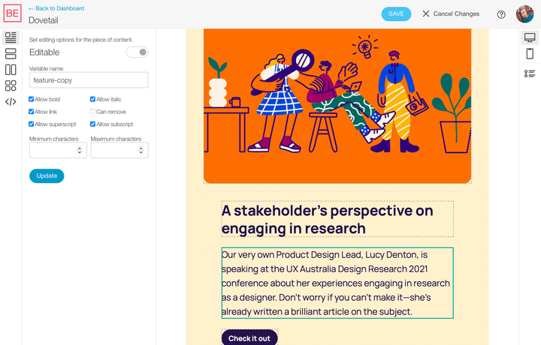
Task: Select the rows layout icon in sidebar
Action: click(11, 53)
